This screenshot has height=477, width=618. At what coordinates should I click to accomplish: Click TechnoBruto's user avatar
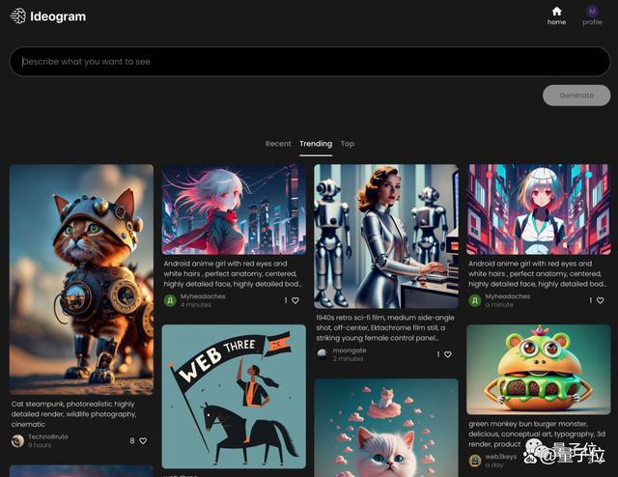17,440
